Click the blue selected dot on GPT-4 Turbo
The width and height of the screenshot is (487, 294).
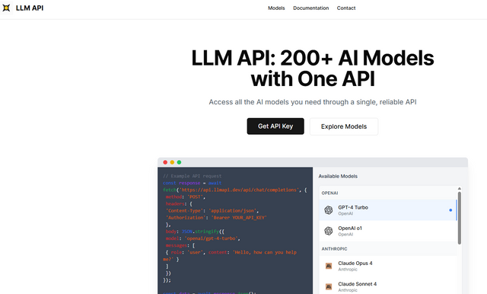tap(450, 210)
